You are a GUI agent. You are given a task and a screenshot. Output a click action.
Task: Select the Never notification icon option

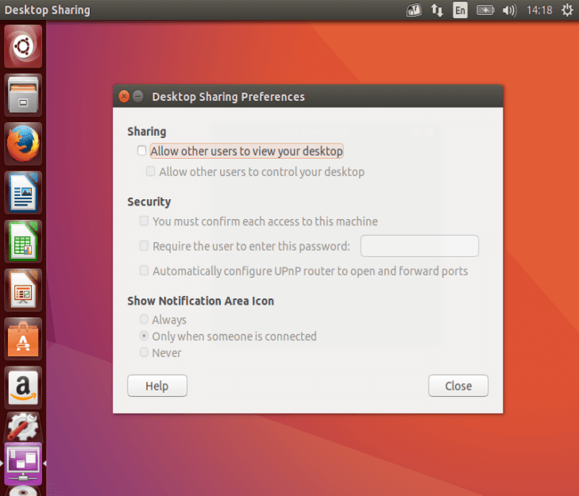coord(145,353)
